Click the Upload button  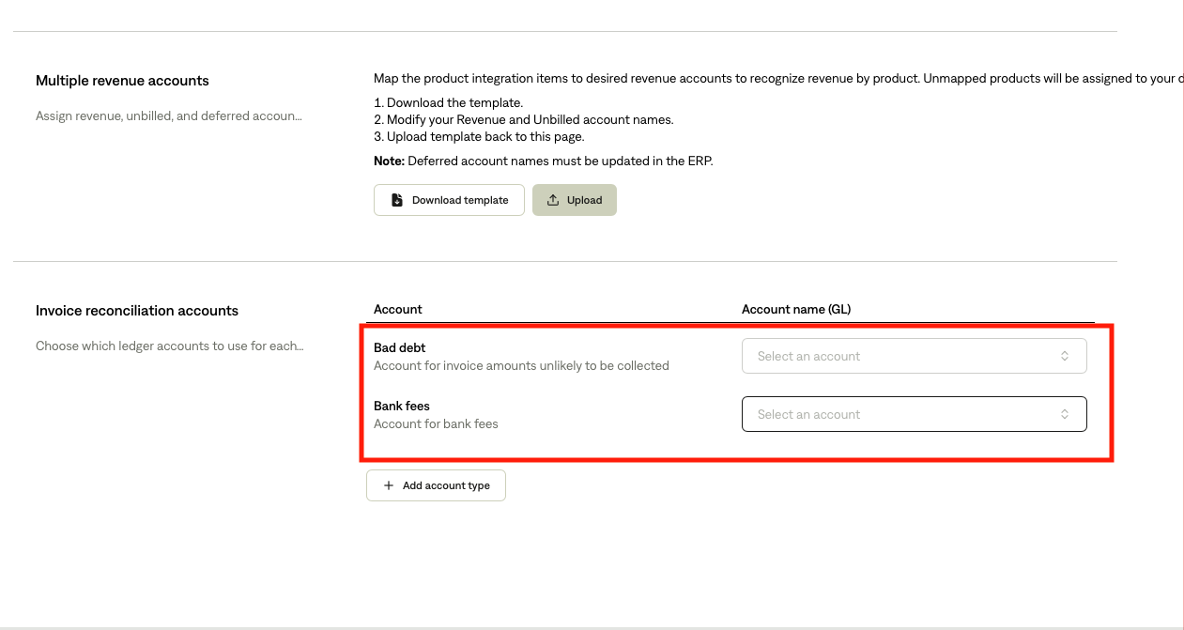[x=574, y=199]
